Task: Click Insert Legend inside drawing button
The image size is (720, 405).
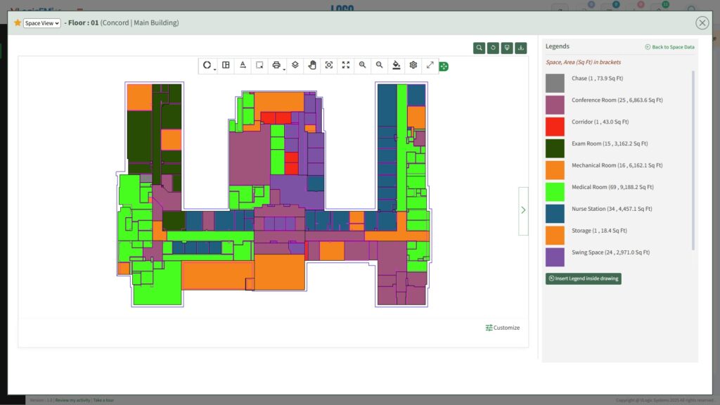Action: pos(583,278)
